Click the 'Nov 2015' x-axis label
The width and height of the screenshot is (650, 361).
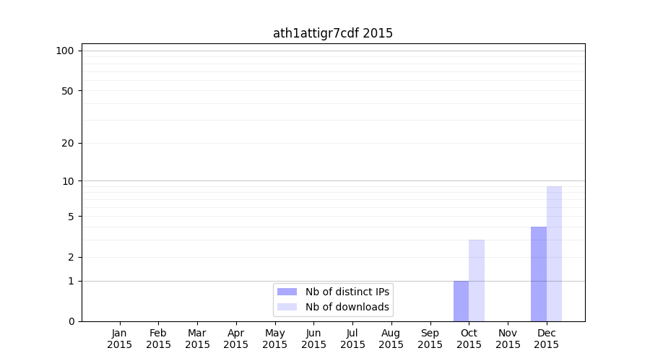pos(508,339)
